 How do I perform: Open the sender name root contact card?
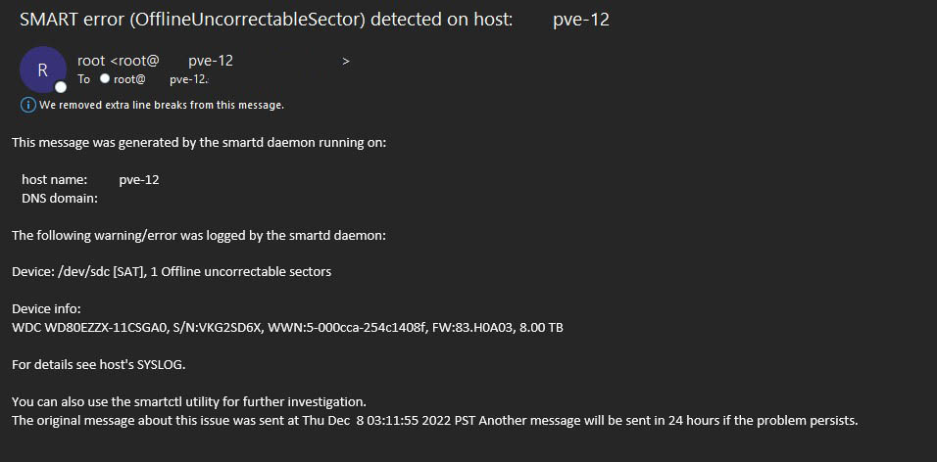(93, 61)
